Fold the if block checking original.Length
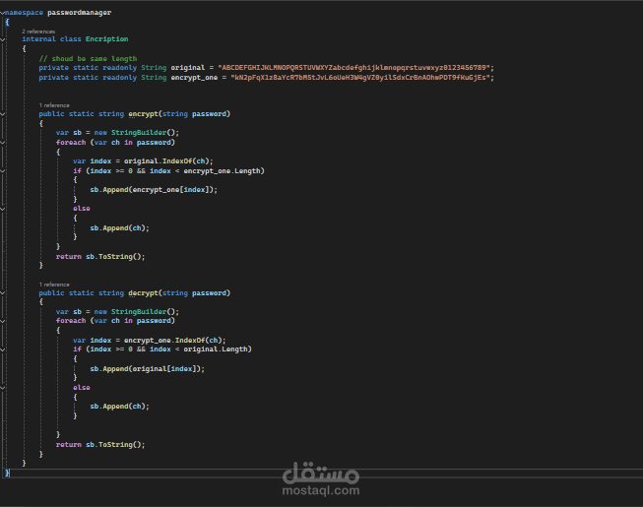The height and width of the screenshot is (507, 643). pos(2,349)
